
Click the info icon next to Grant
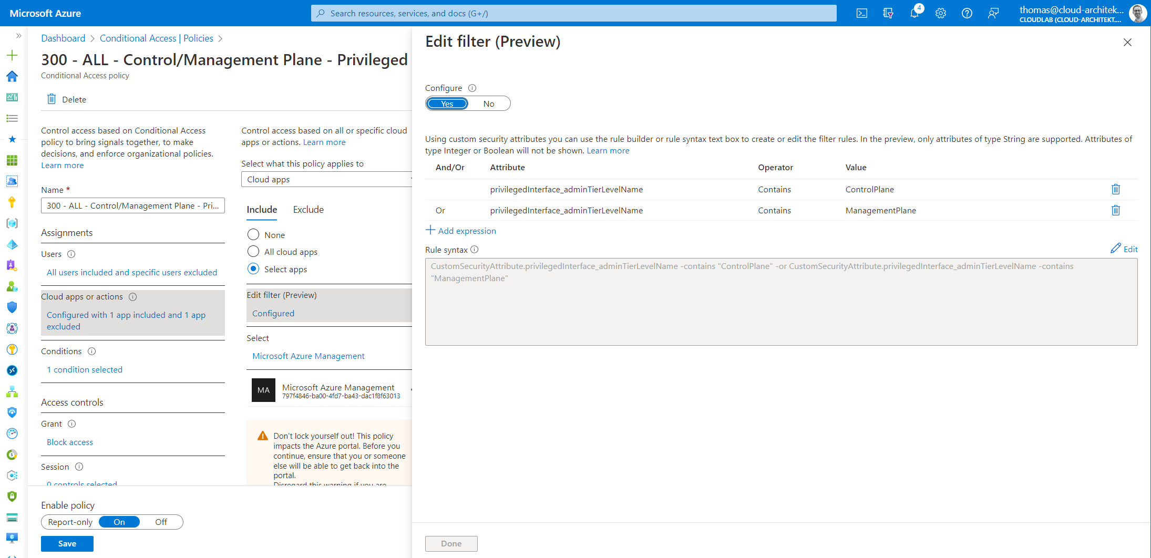[72, 424]
